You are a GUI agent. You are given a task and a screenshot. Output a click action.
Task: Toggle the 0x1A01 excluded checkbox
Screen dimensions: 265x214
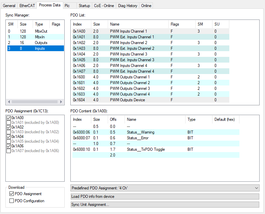pyautogui.click(x=9, y=122)
